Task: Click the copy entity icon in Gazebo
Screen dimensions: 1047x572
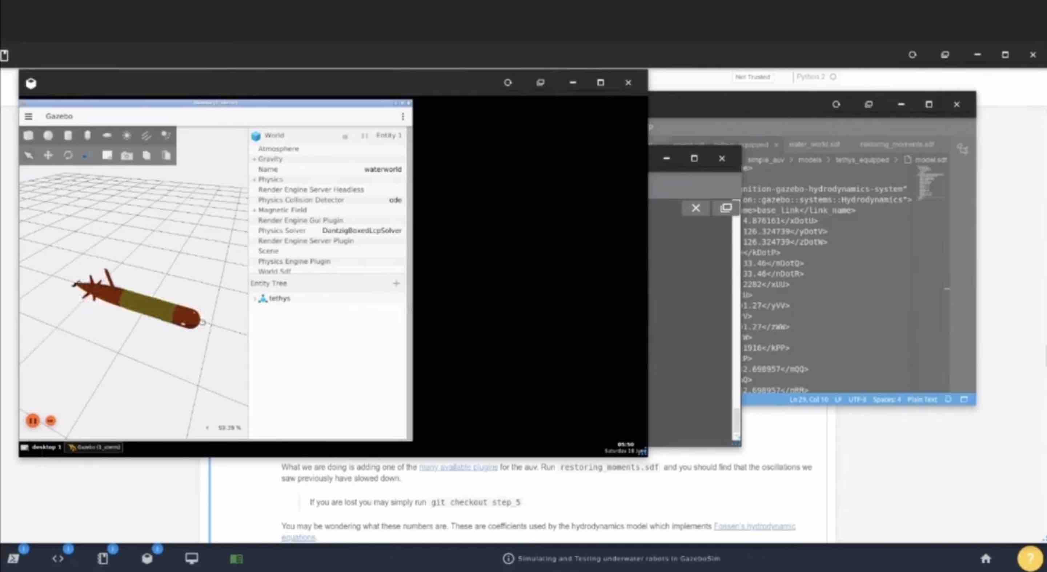Action: tap(146, 155)
